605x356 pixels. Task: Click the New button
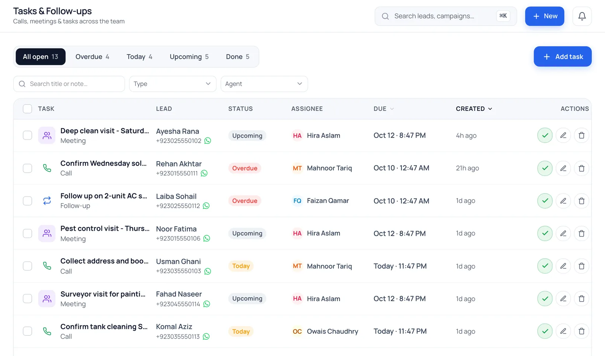544,16
